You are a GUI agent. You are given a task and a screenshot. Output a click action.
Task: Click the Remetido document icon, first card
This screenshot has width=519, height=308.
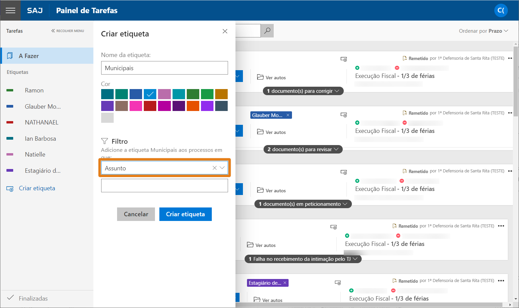coord(405,58)
